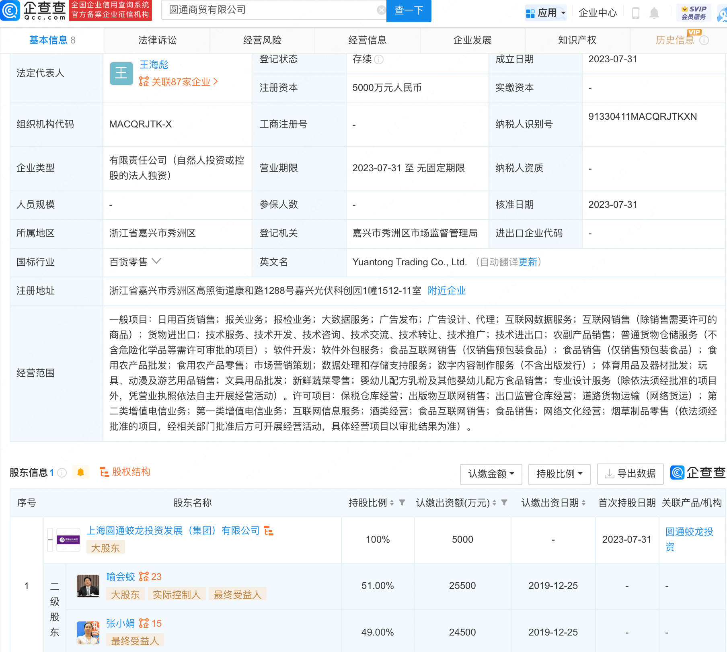This screenshot has height=652, width=727.
Task: Click 喻会蛟 photo thumbnail
Action: click(x=88, y=586)
